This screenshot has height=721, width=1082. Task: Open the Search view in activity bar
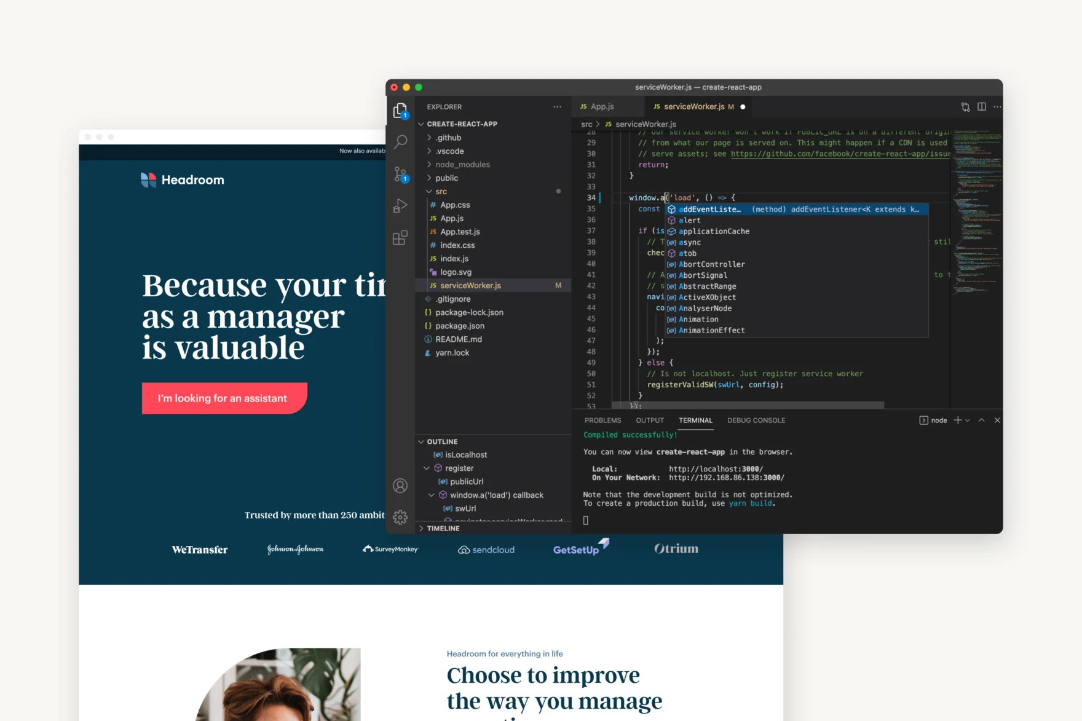click(400, 142)
